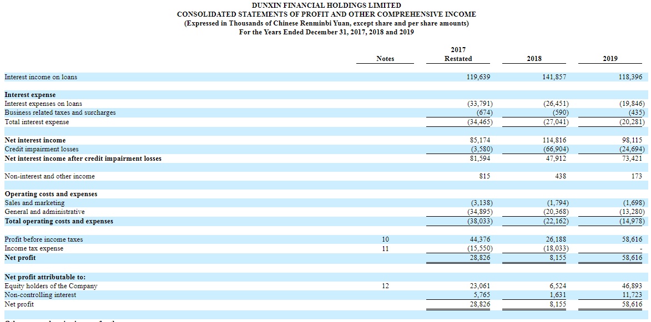This screenshot has height=322, width=651.
Task: Click the 2017 interest income value 119,639
Action: click(x=479, y=77)
